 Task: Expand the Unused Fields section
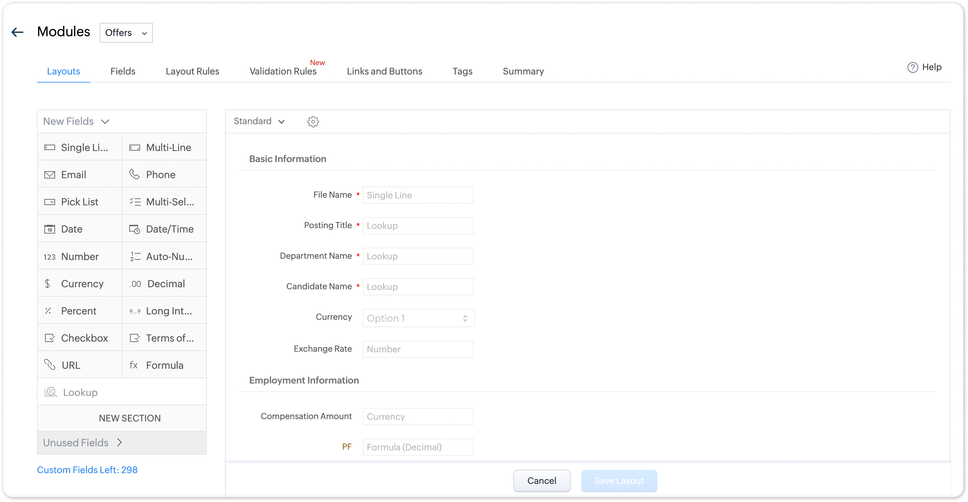point(83,443)
